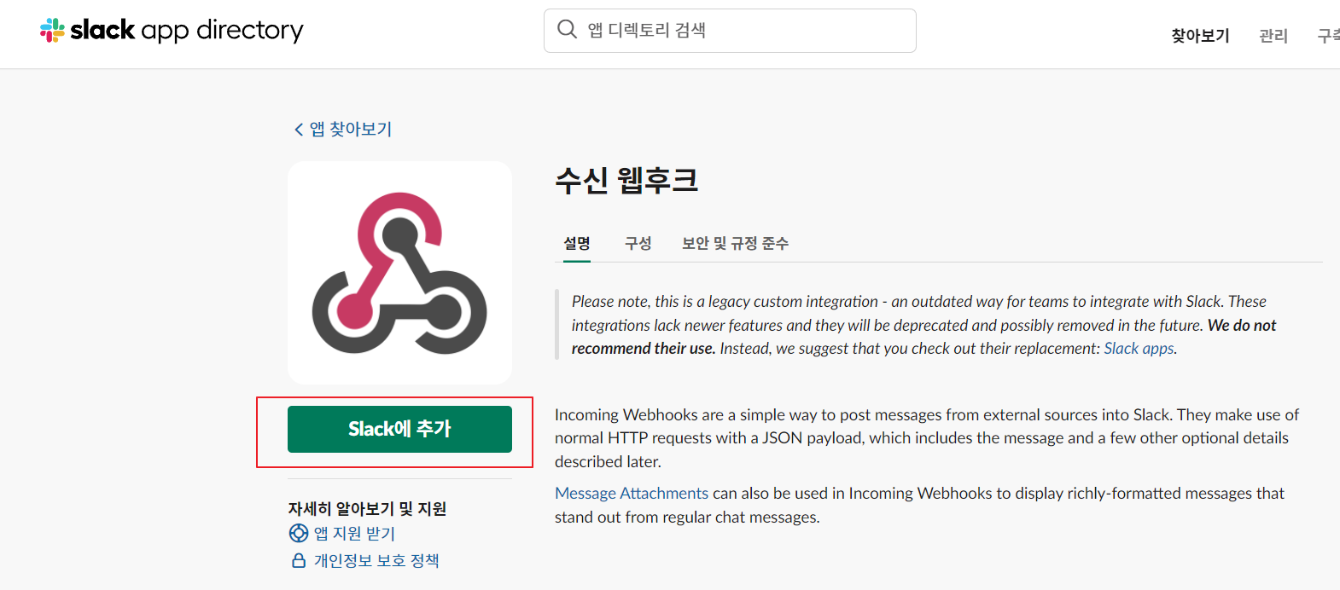Click the magnifying glass search icon
Image resolution: width=1340 pixels, height=590 pixels.
[567, 30]
